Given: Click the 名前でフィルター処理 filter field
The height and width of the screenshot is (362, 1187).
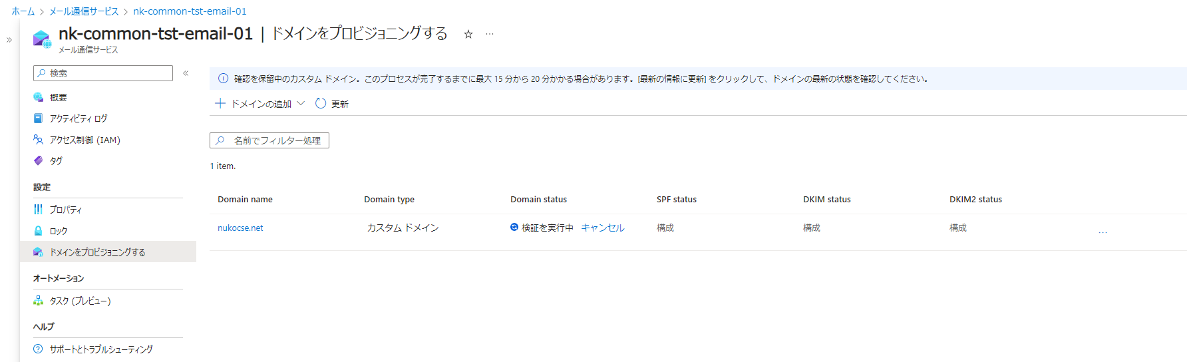Looking at the screenshot, I should 269,140.
